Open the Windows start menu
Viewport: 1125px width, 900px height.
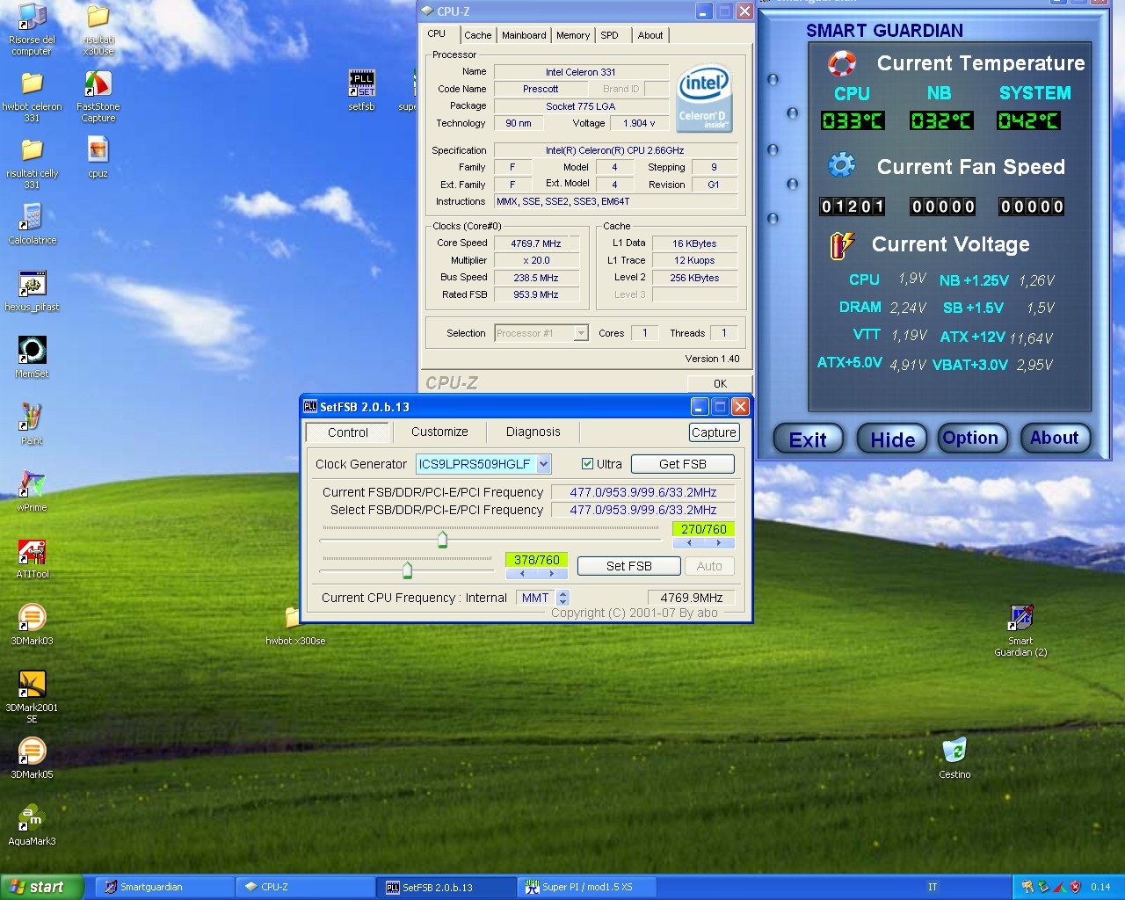(42, 887)
